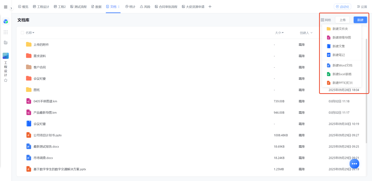Choose 新建笔记 from the menu
Image resolution: width=372 pixels, height=181 pixels.
point(342,55)
